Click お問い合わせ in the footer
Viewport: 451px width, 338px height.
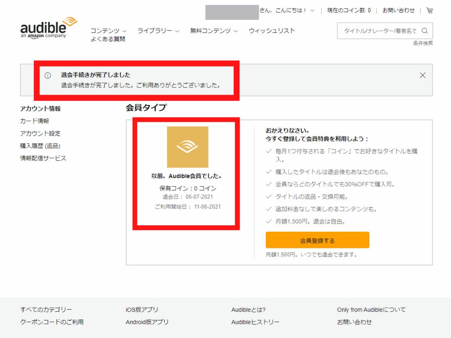point(354,322)
